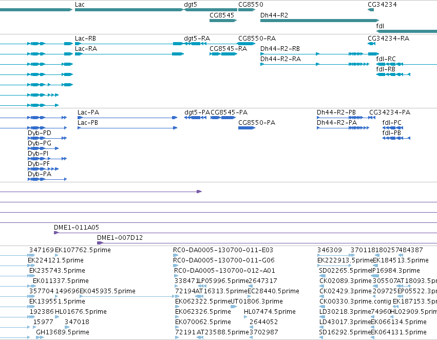Open the EK224121.5prime EST label
This screenshot has height=340, width=437.
[56, 260]
